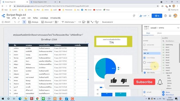
Task: Click the sort field chip 'sid'
Action: pos(152,53)
